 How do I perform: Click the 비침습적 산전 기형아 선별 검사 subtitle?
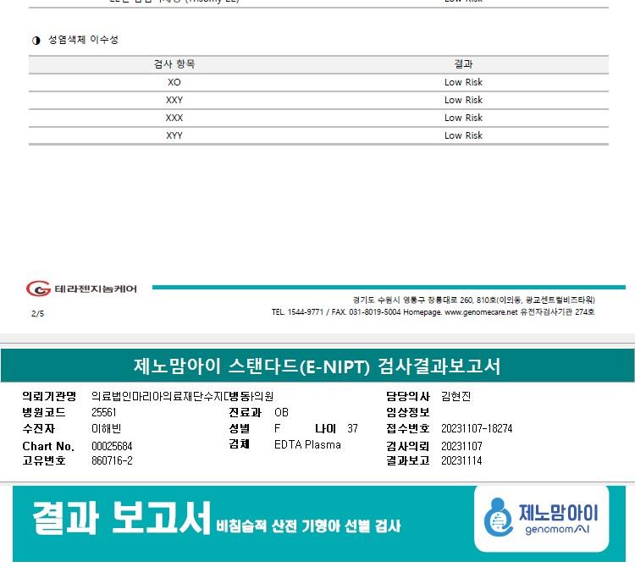click(x=308, y=526)
